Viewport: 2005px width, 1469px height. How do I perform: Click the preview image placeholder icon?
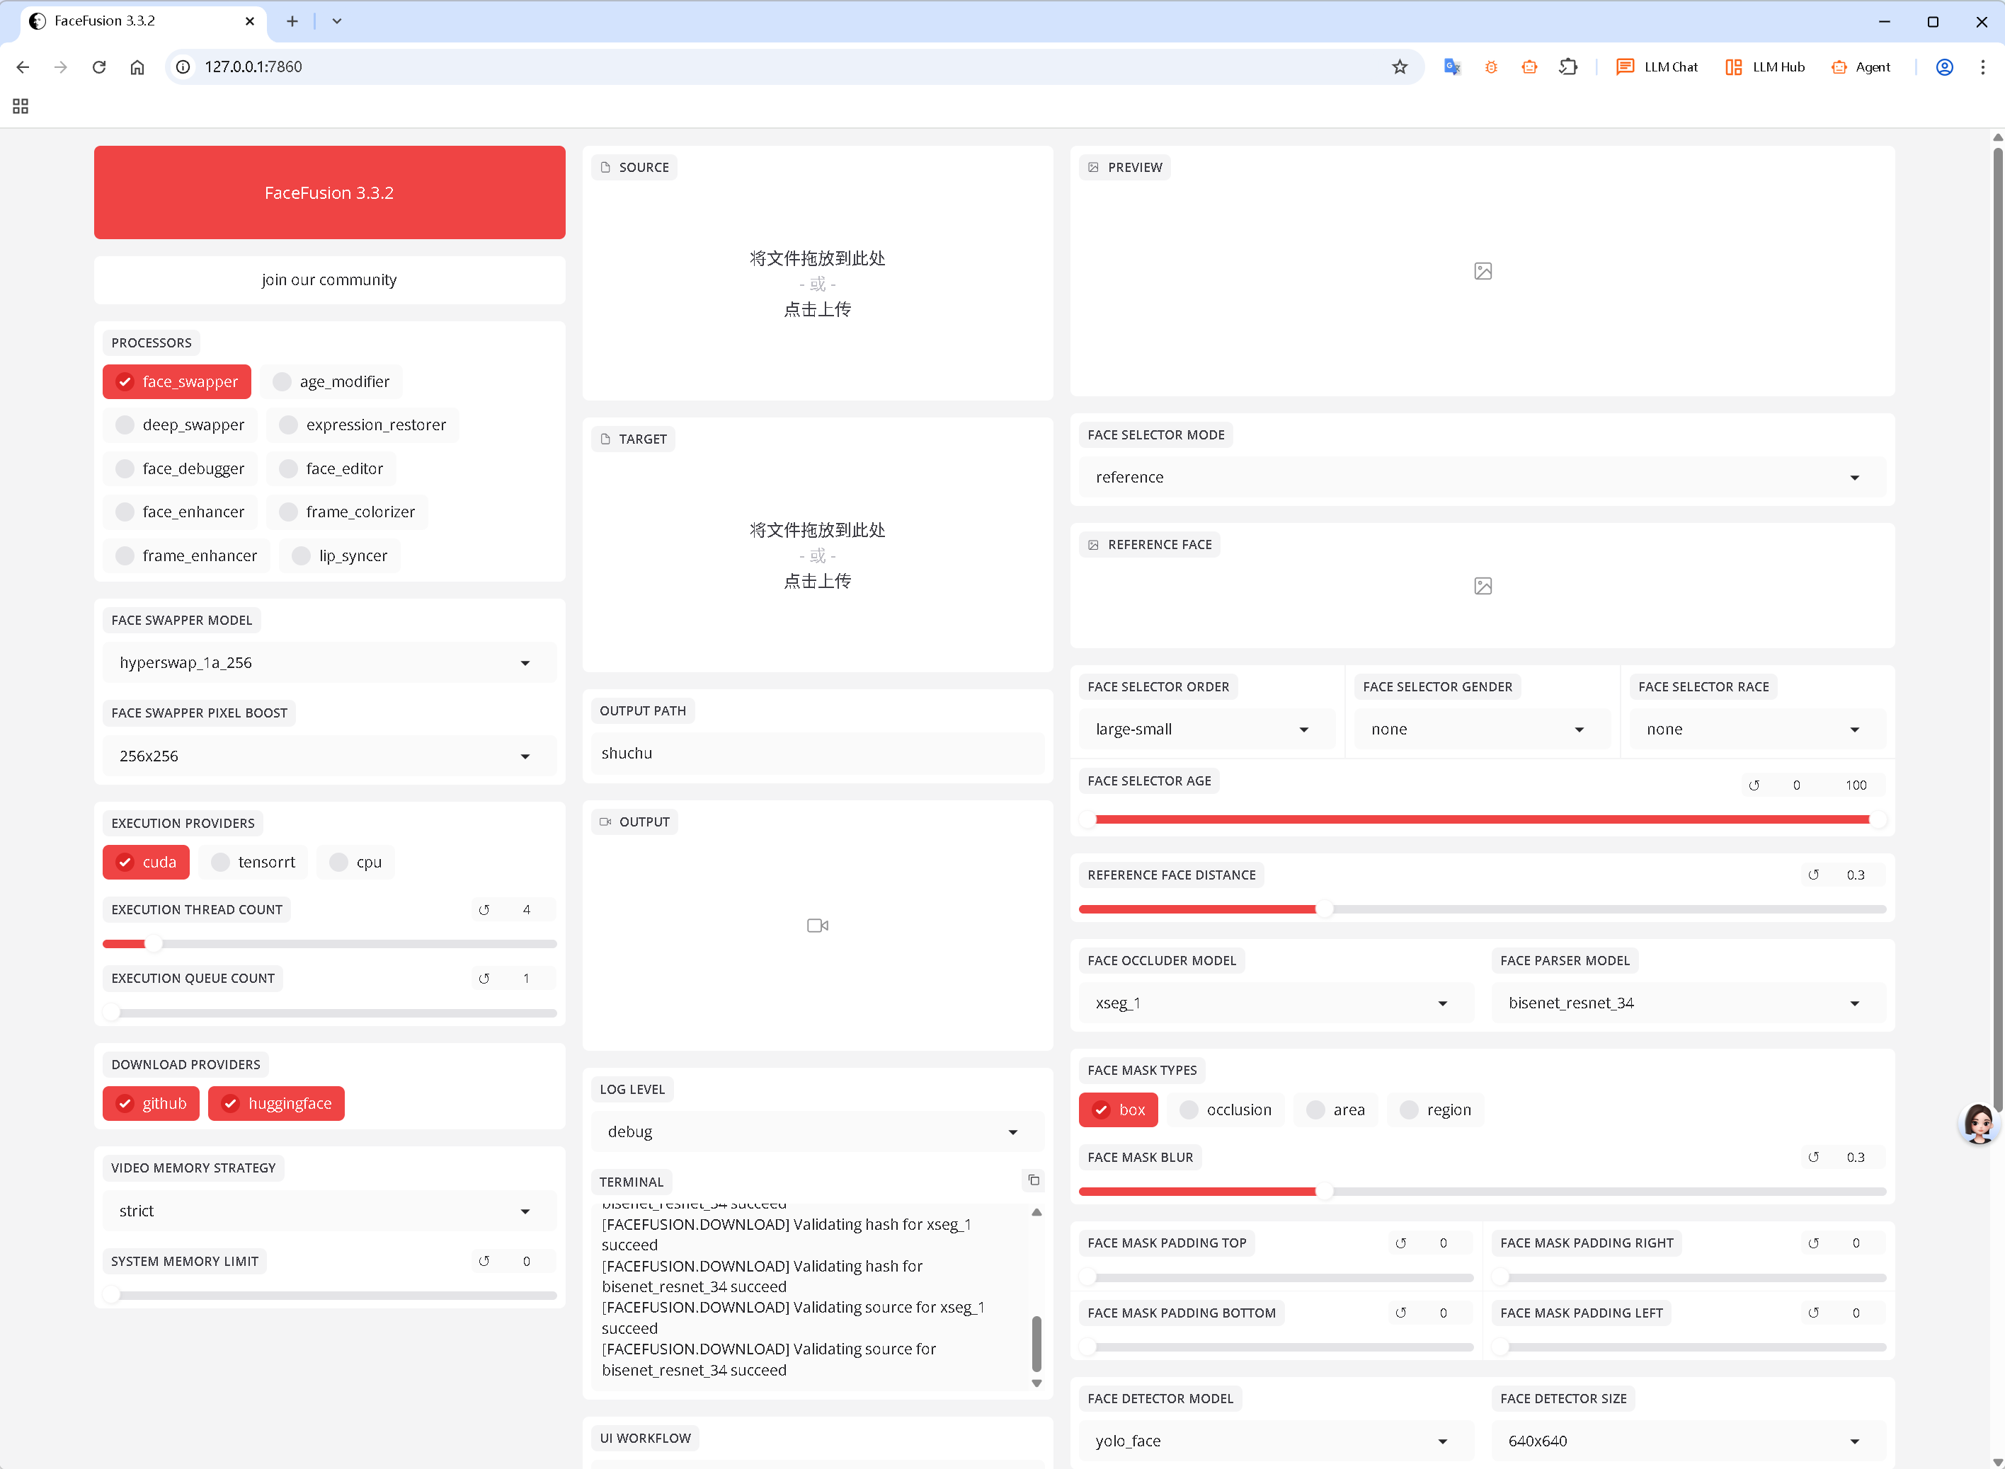tap(1483, 271)
